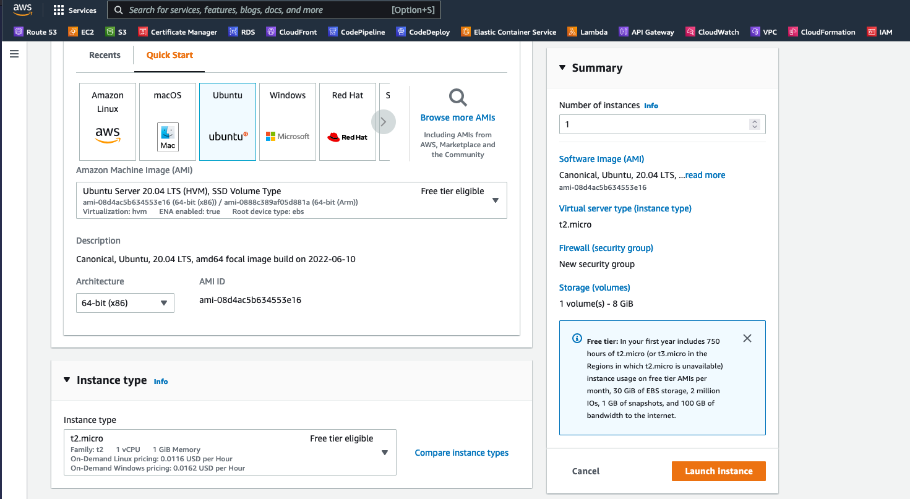Click the AWS logo home icon

[22, 10]
